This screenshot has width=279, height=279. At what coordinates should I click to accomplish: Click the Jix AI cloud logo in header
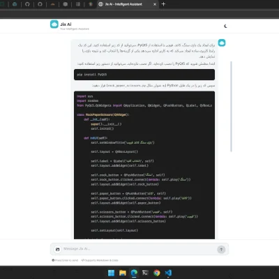tap(54, 24)
